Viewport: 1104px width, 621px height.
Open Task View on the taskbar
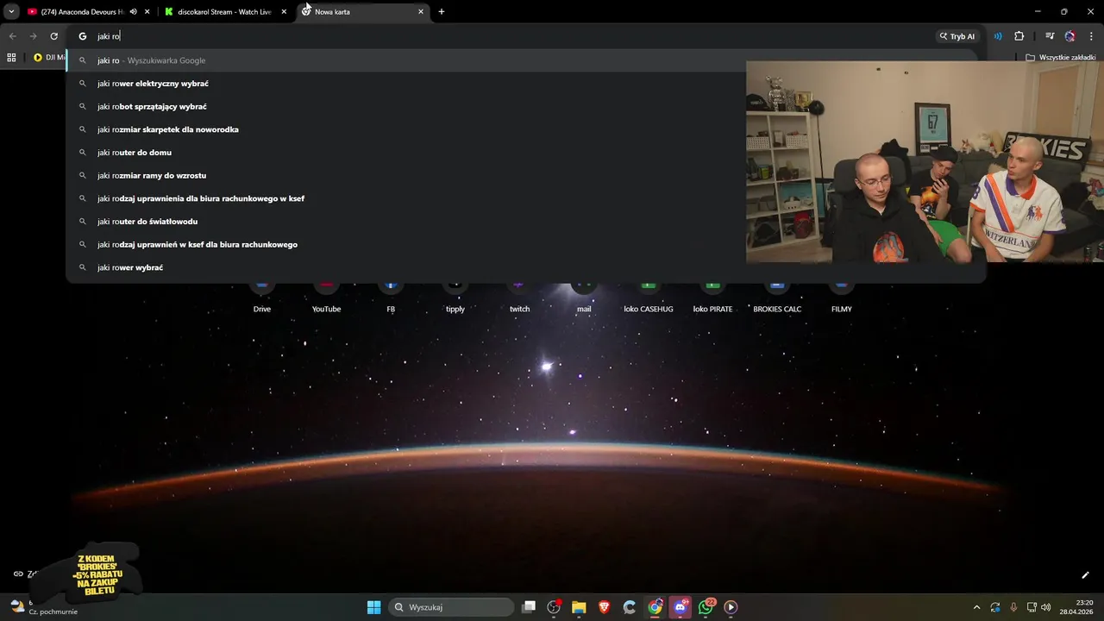pyautogui.click(x=529, y=607)
